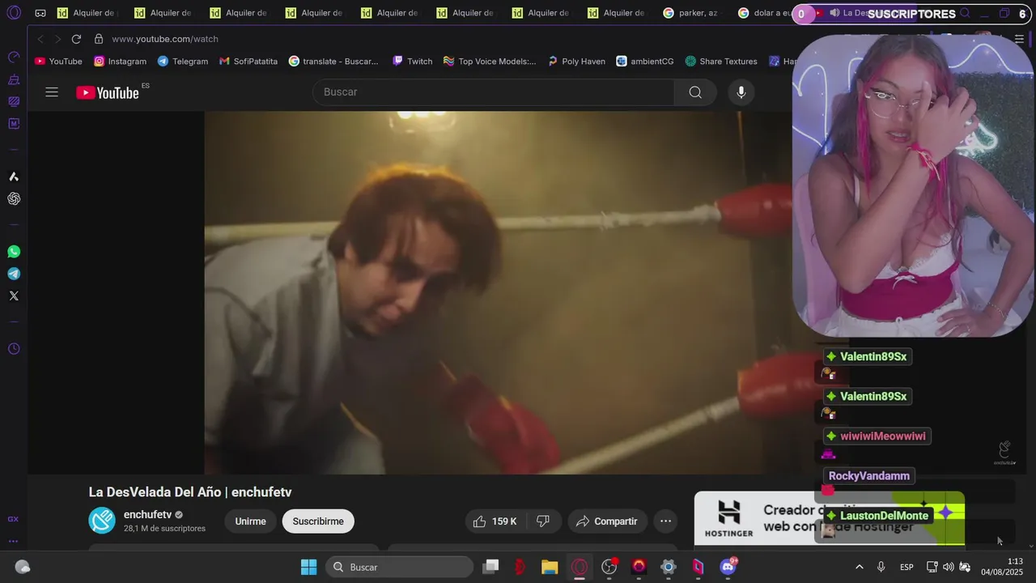Open more actions three-dots under video
Image resolution: width=1036 pixels, height=583 pixels.
665,521
